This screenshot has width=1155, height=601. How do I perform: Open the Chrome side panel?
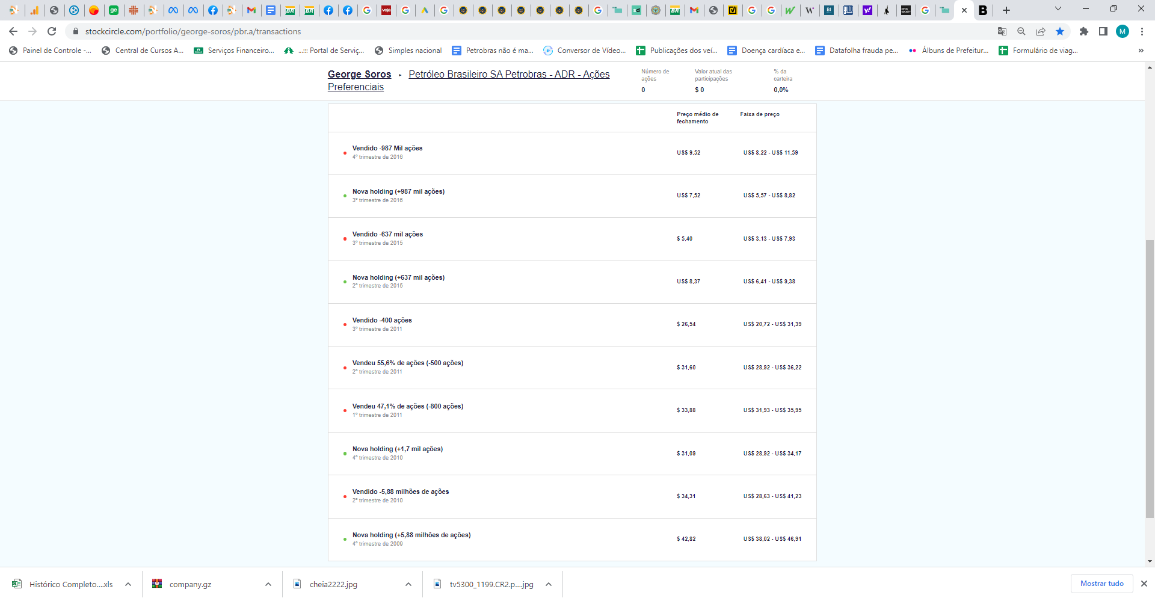pyautogui.click(x=1103, y=31)
